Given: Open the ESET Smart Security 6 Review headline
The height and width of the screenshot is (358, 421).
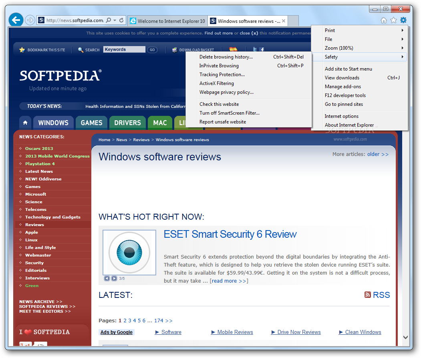Looking at the screenshot, I should [230, 235].
